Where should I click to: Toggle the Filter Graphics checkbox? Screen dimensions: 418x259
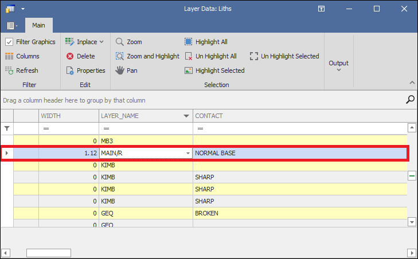[9, 42]
